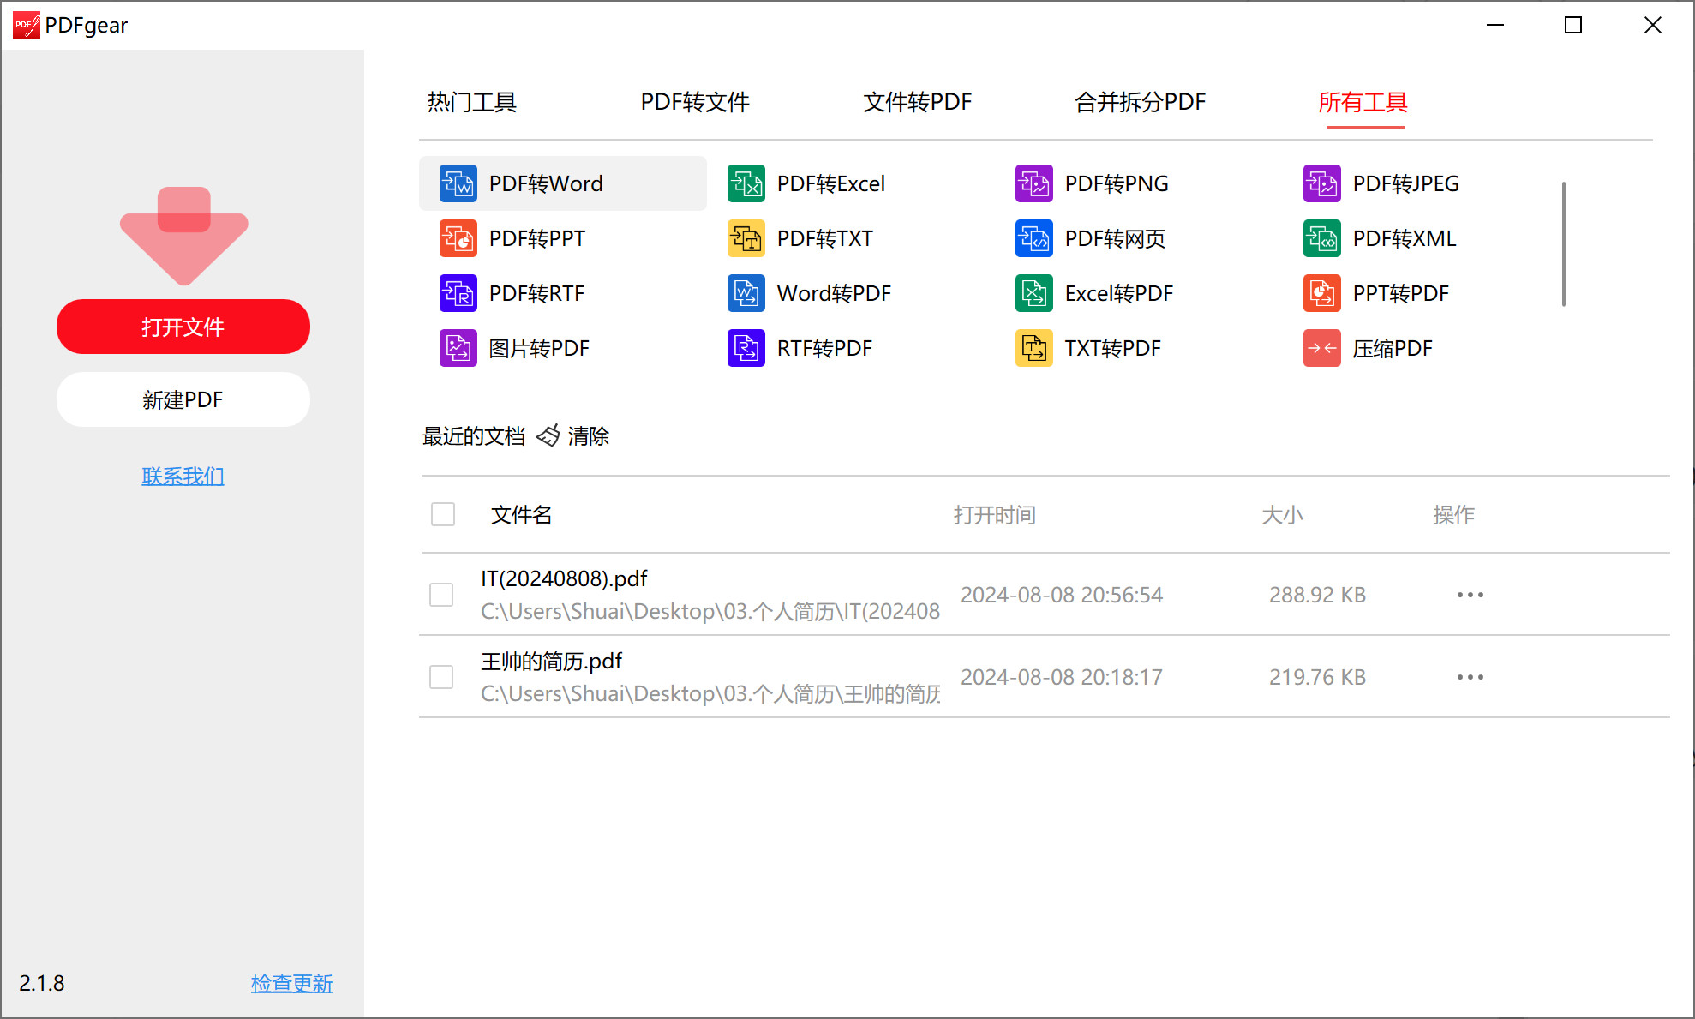Launch the TXT转PDF icon
This screenshot has width=1695, height=1019.
[1033, 348]
